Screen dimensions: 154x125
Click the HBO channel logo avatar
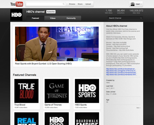(x=16, y=15)
